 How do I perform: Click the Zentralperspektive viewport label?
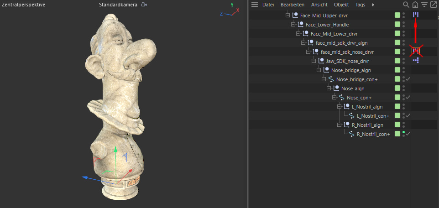tap(24, 5)
